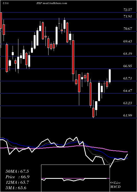Click the 72.57 price level label

click(128, 10)
